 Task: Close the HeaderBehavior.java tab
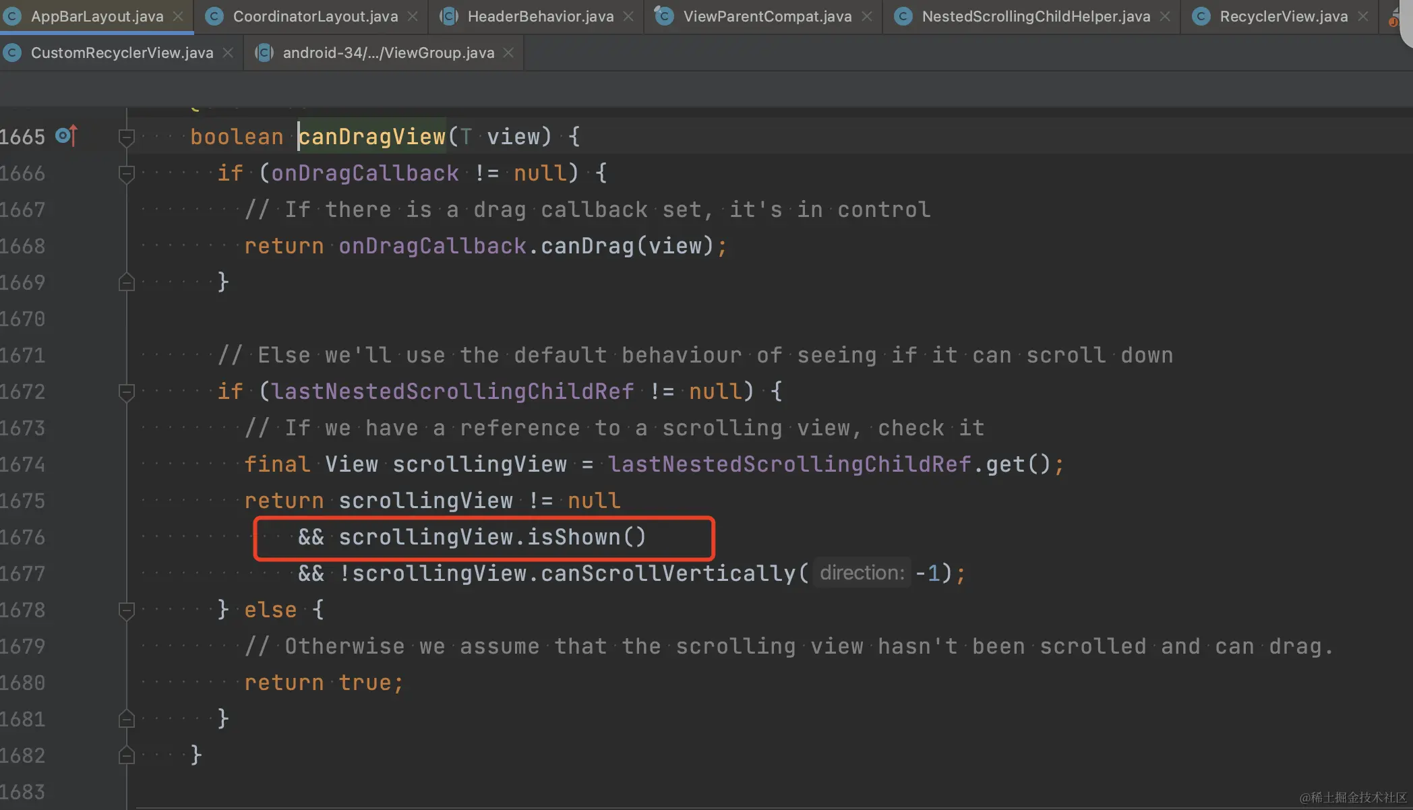click(x=628, y=16)
